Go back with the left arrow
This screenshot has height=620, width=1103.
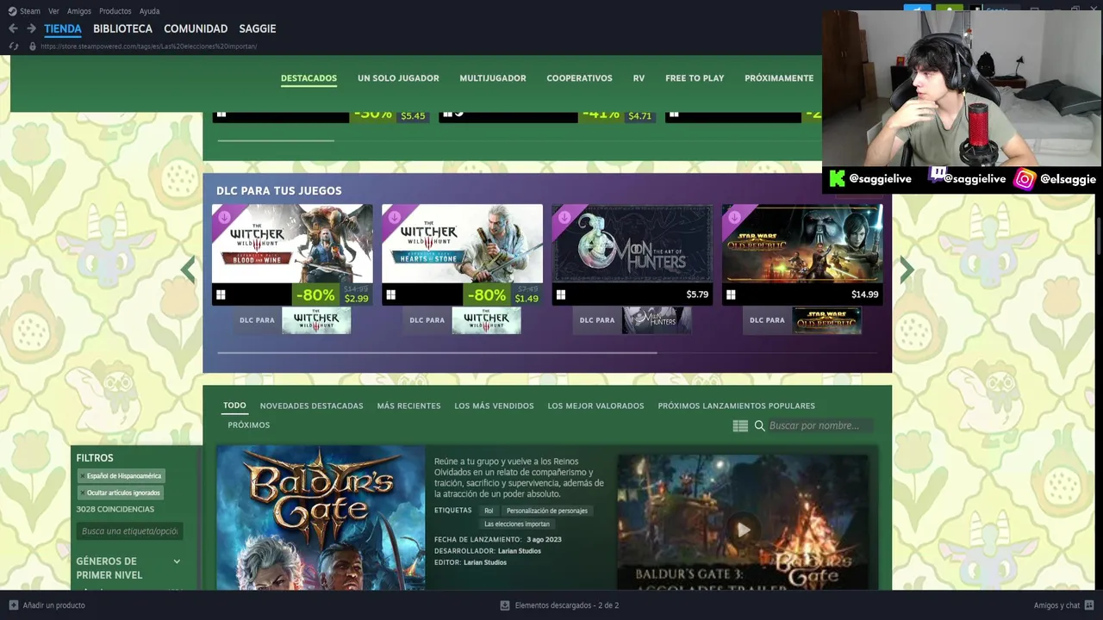[x=13, y=28]
